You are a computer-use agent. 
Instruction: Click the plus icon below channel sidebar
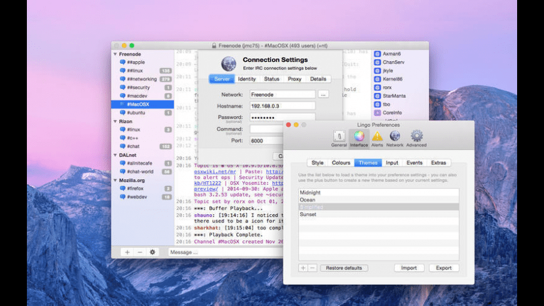coord(127,252)
